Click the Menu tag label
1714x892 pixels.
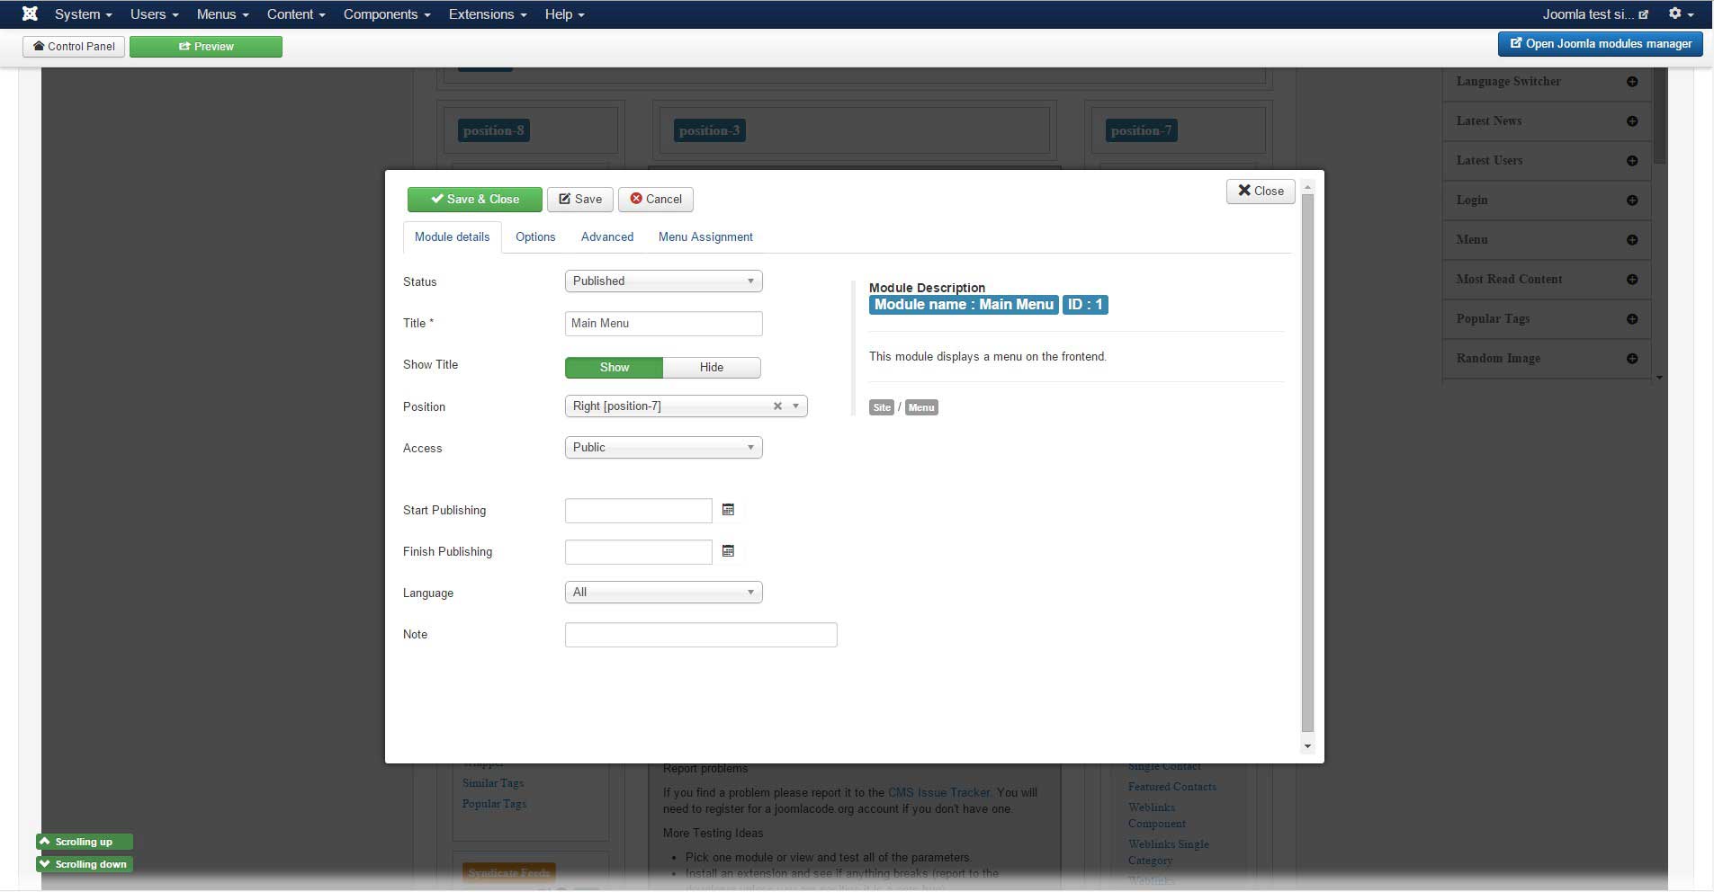point(921,407)
